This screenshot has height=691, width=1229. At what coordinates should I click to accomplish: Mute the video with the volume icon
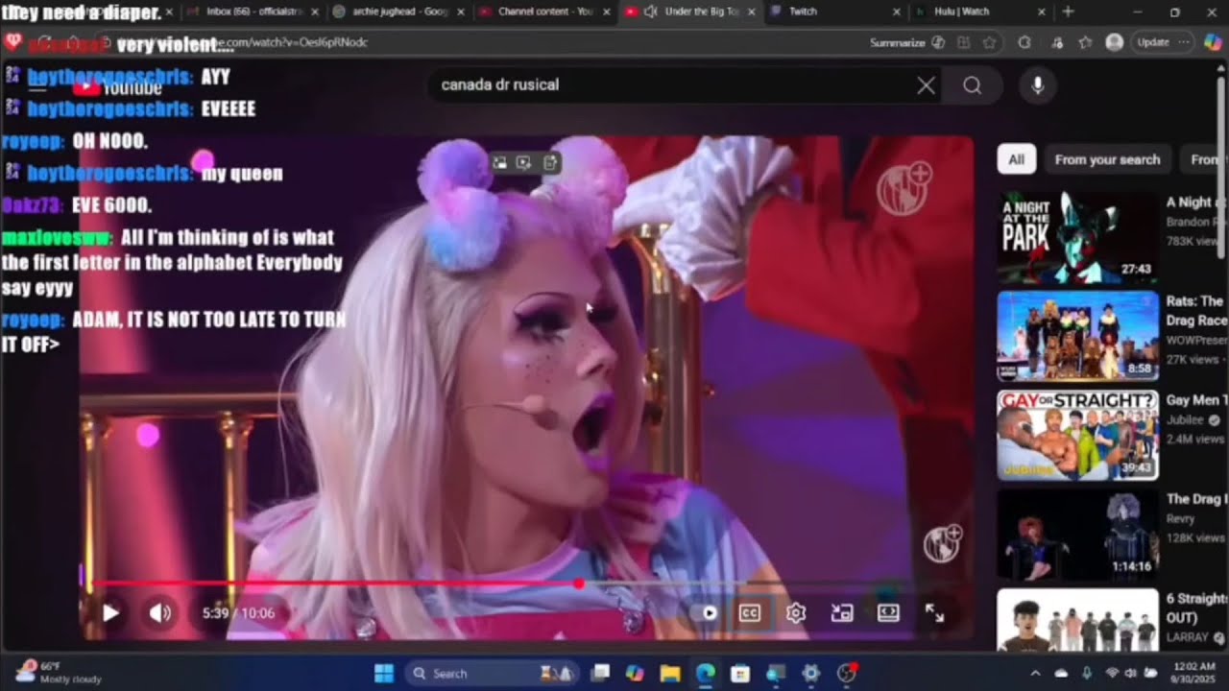(160, 613)
